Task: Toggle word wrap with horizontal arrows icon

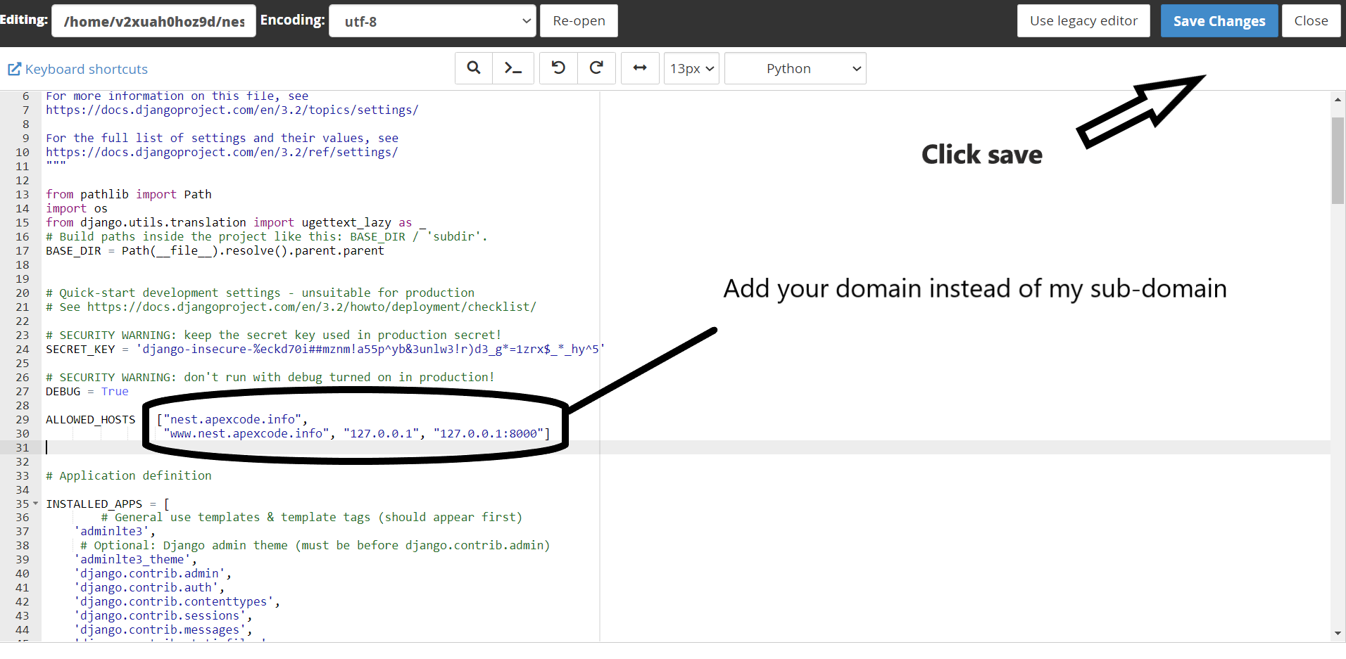Action: (x=640, y=68)
